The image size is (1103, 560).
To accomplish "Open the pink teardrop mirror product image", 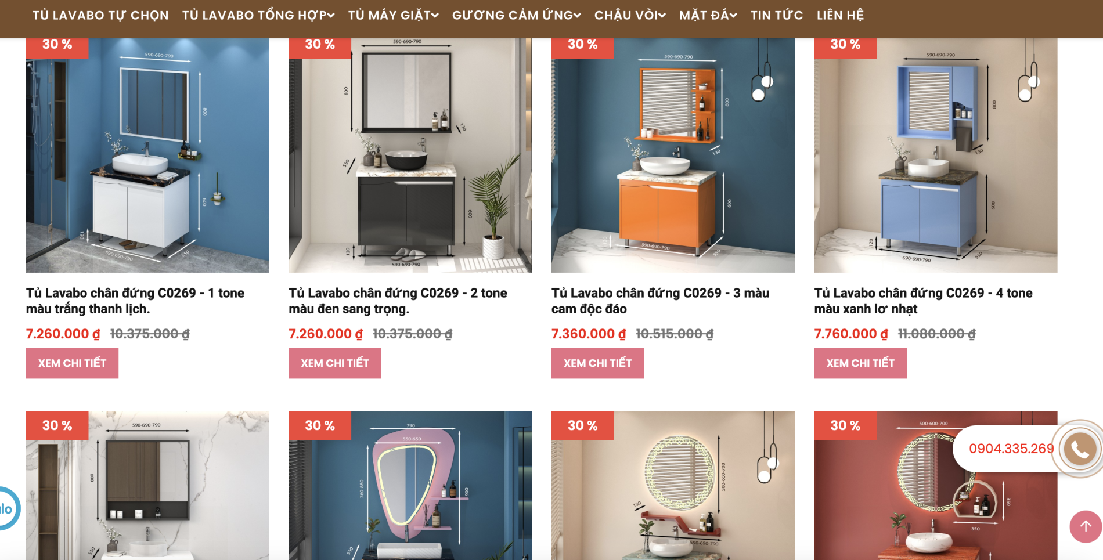I will (x=410, y=485).
